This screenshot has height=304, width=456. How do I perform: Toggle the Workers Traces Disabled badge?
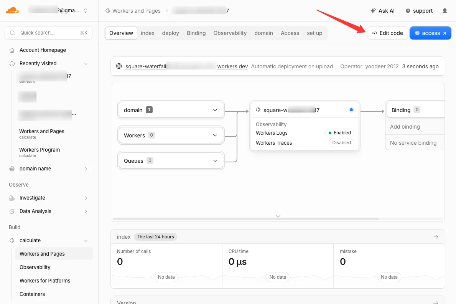tap(341, 143)
